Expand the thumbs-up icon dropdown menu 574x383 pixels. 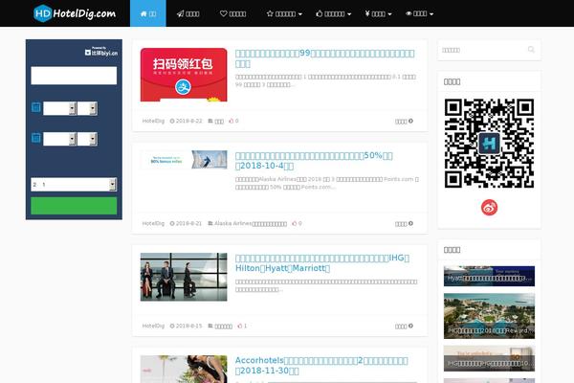tap(334, 13)
